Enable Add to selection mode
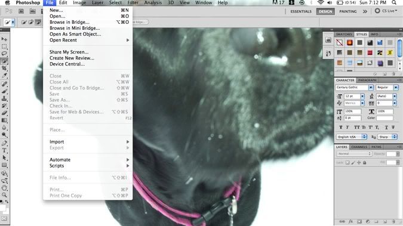Viewport: 403px width, 226px height. coord(31,22)
